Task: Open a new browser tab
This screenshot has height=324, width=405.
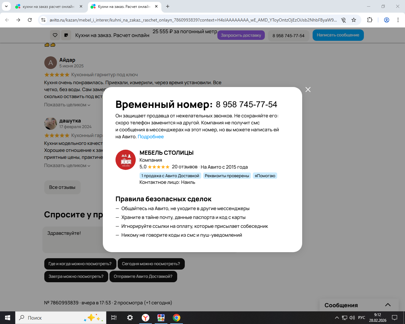Action: click(168, 6)
